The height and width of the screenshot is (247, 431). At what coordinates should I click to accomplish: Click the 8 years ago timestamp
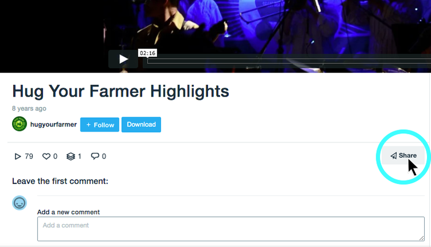tap(29, 109)
